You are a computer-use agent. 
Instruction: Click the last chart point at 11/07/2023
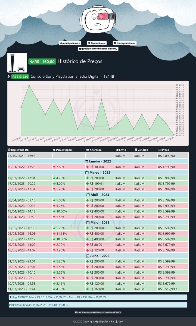pyautogui.click(x=174, y=135)
